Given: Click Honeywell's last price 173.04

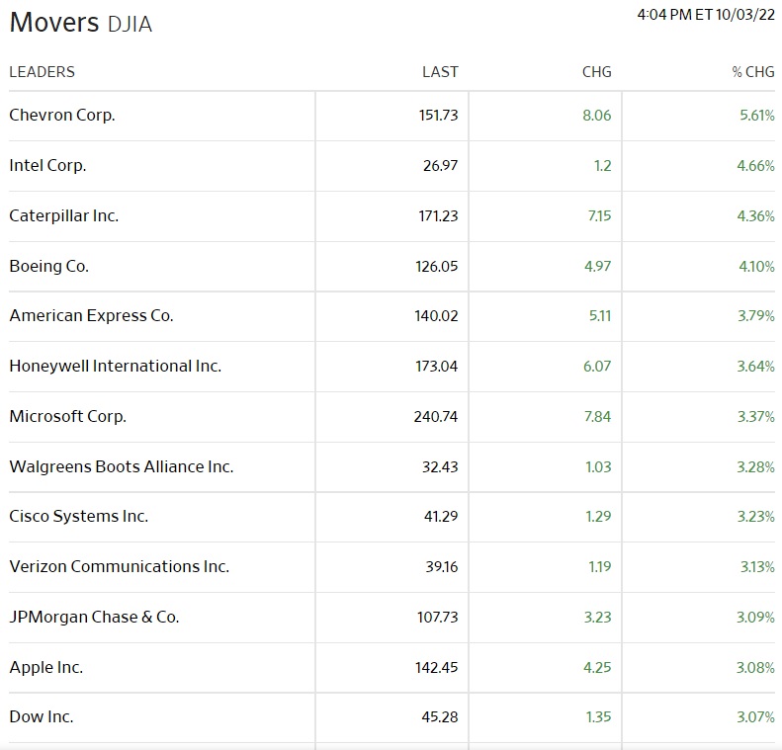Looking at the screenshot, I should coord(437,366).
